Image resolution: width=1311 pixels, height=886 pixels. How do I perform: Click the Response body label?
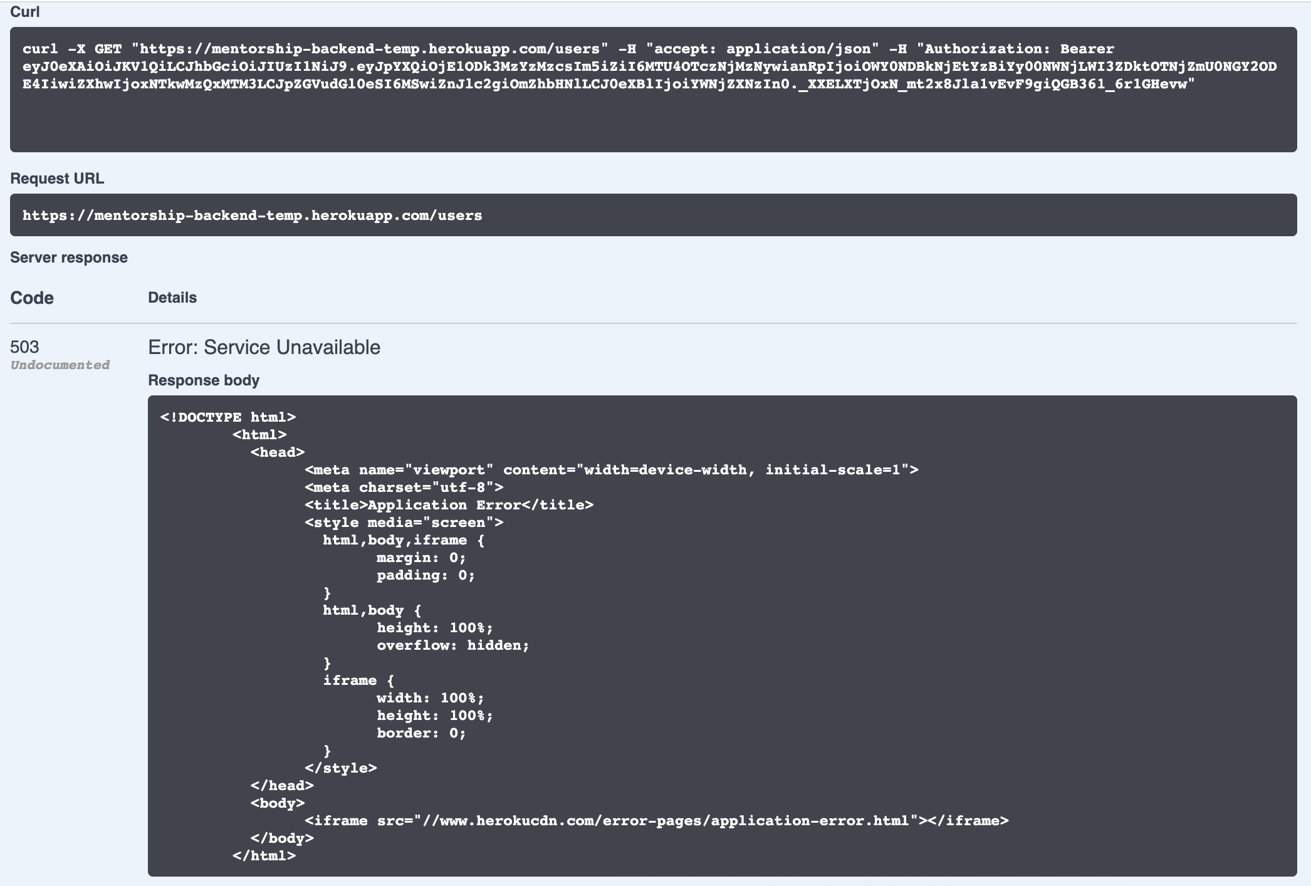(203, 380)
